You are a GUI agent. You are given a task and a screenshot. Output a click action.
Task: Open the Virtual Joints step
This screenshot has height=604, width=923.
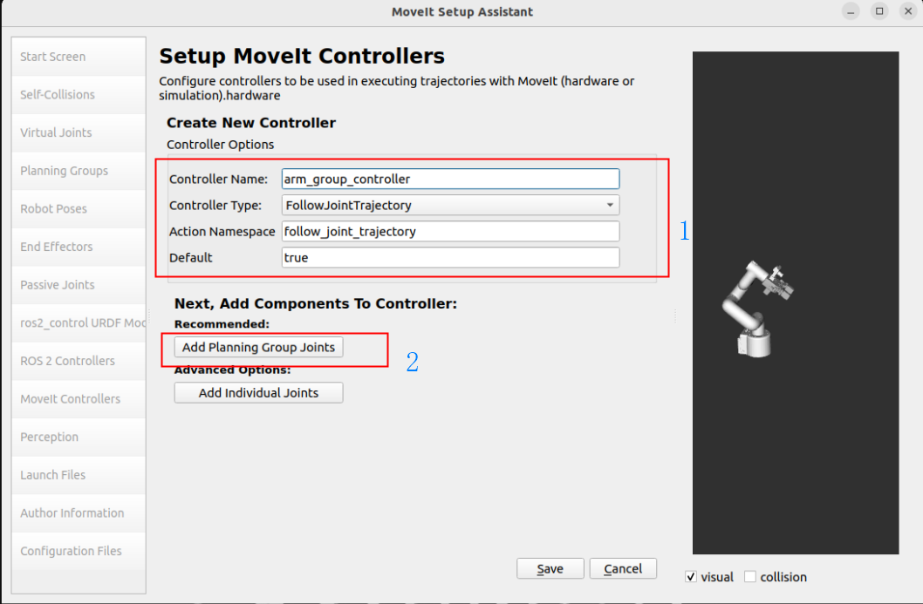tap(79, 133)
